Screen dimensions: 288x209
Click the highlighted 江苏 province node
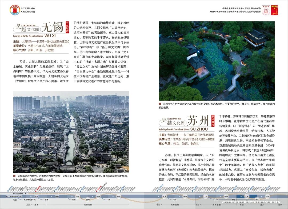(x=246, y=197)
